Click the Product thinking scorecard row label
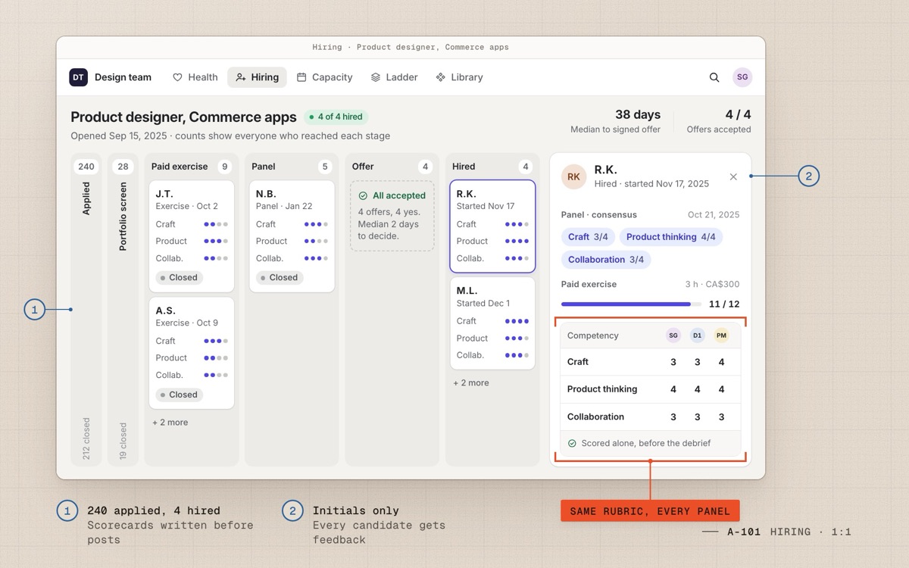Viewport: 909px width, 568px height. click(602, 389)
